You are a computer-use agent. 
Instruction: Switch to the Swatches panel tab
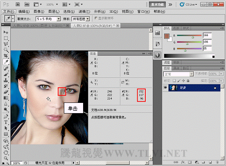176,28
